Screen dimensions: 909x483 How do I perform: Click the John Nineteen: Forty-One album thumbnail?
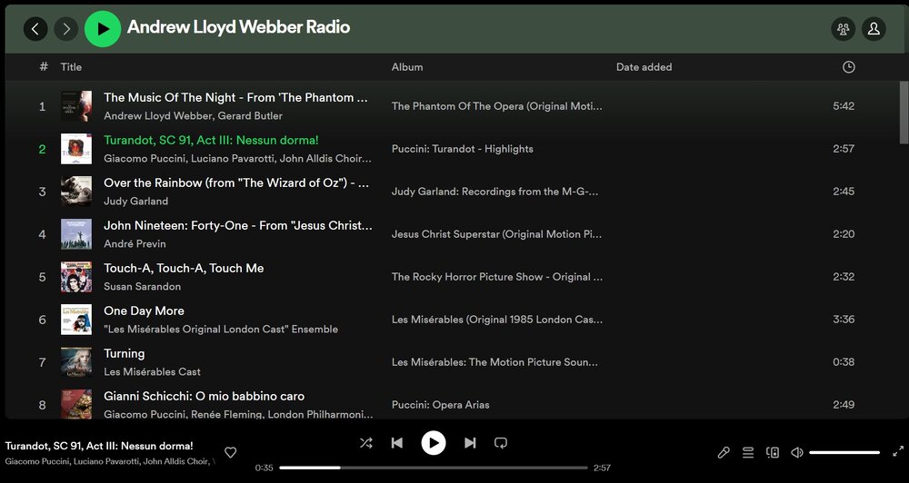click(x=76, y=234)
